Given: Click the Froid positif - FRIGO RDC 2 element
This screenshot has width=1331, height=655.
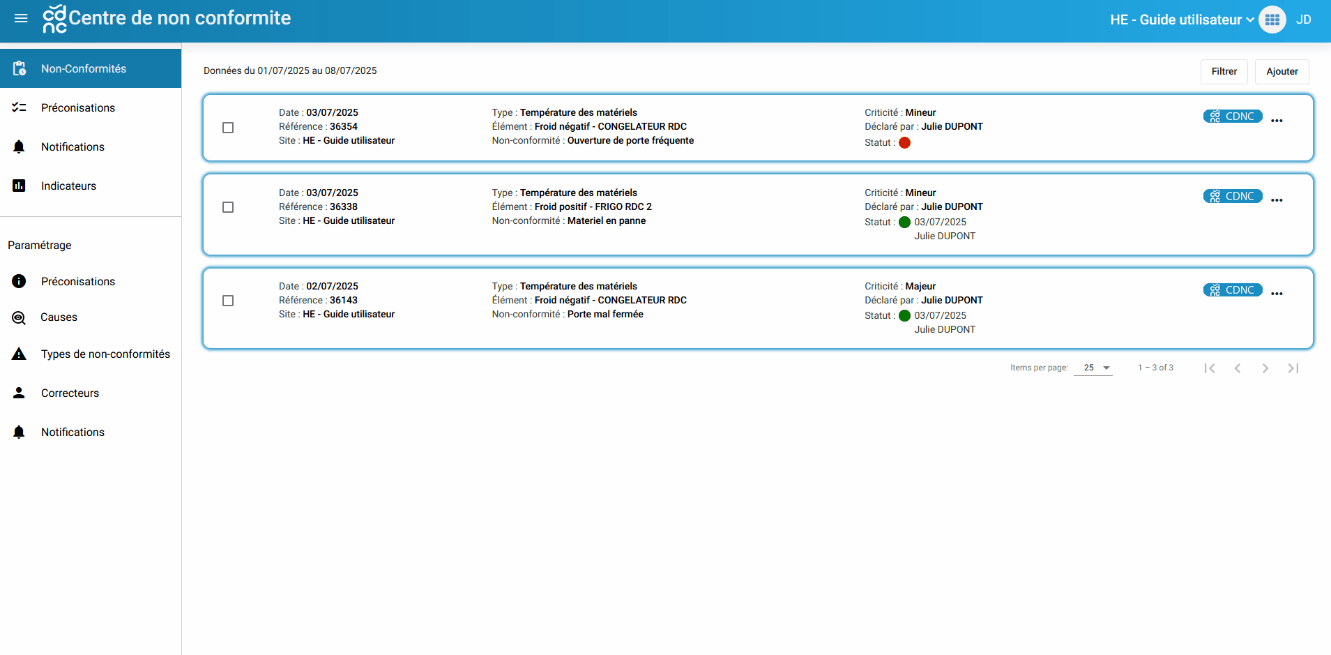Looking at the screenshot, I should pos(593,206).
